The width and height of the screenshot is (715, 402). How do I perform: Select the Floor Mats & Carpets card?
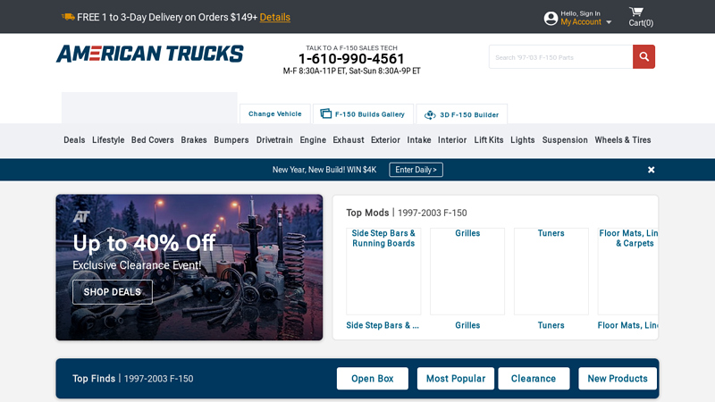coord(628,272)
